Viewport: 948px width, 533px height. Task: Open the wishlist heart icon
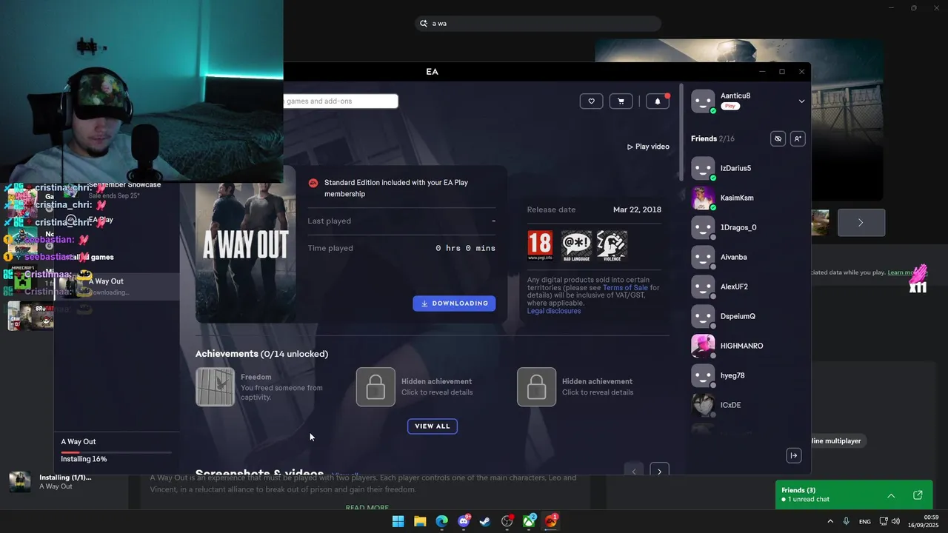pyautogui.click(x=591, y=101)
